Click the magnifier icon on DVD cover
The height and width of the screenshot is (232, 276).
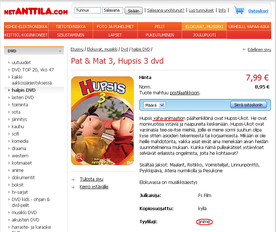pyautogui.click(x=79, y=157)
